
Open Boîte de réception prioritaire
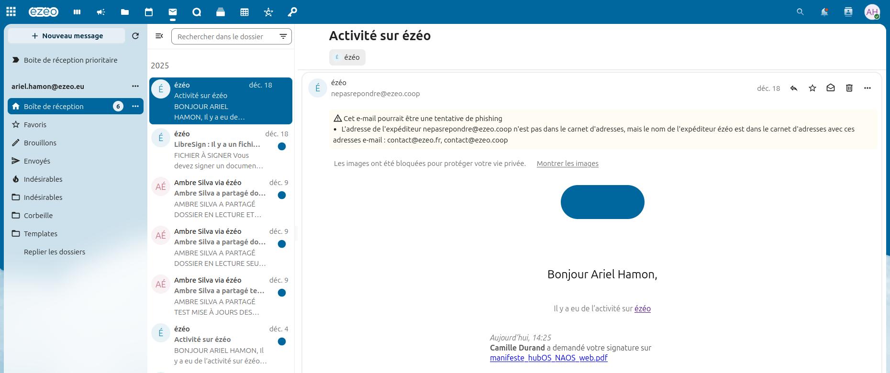[x=76, y=60]
